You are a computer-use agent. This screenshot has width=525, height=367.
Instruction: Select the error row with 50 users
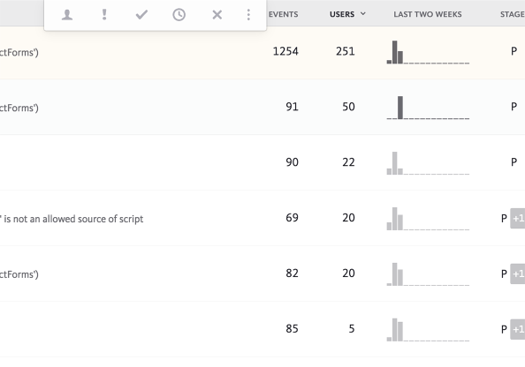pyautogui.click(x=262, y=107)
